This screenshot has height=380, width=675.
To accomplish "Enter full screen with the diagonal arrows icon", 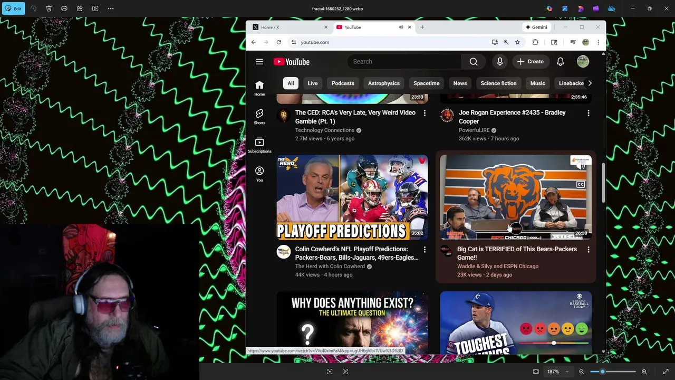I will point(666,372).
